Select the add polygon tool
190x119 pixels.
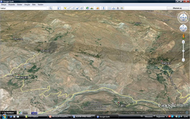(x=69, y=8)
